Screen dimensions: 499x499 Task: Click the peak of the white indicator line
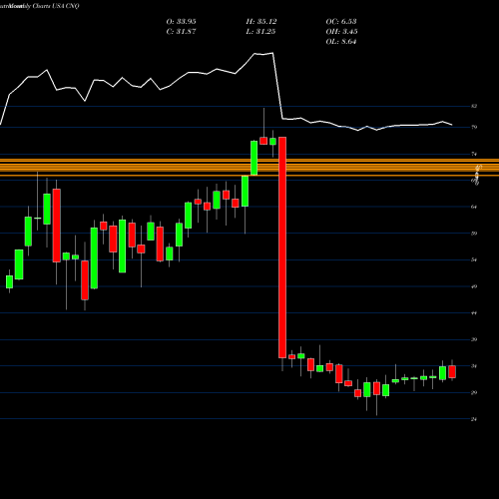[x=272, y=53]
